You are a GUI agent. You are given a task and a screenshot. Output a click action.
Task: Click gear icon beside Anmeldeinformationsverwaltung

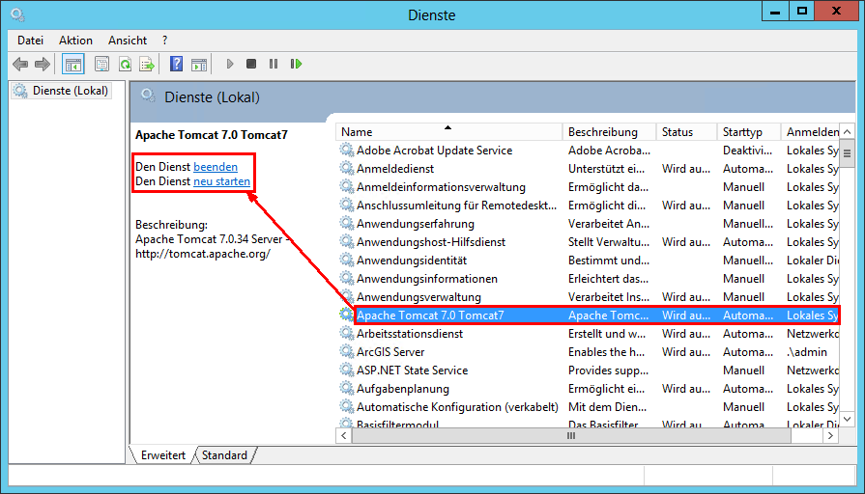click(346, 186)
